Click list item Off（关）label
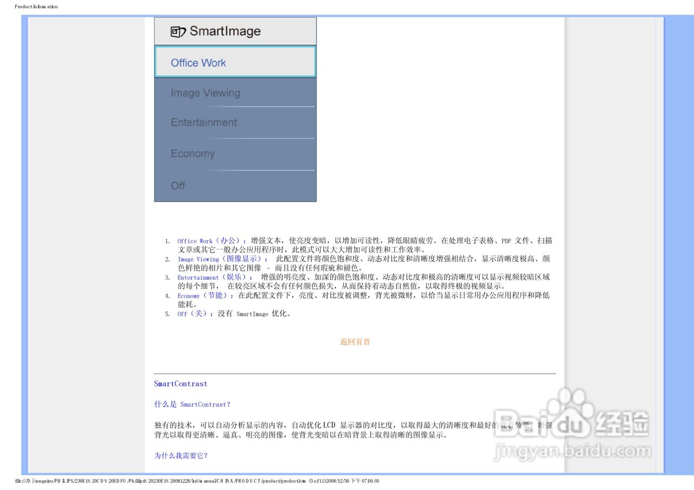 (195, 313)
